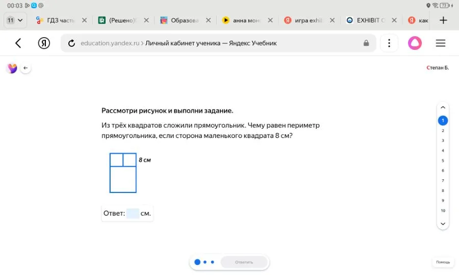Open Yandex home via Я logo
459x275 pixels.
[x=44, y=43]
